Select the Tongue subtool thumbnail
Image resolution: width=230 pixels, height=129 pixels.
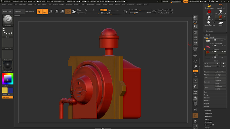click(x=208, y=47)
